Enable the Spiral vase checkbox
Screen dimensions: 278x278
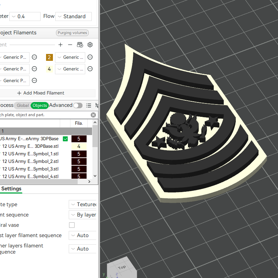(x=72, y=225)
